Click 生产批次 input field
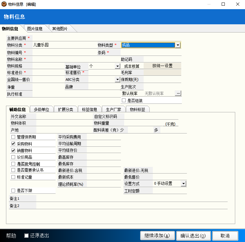Viewport: 245px width, 242px height. (x=163, y=87)
